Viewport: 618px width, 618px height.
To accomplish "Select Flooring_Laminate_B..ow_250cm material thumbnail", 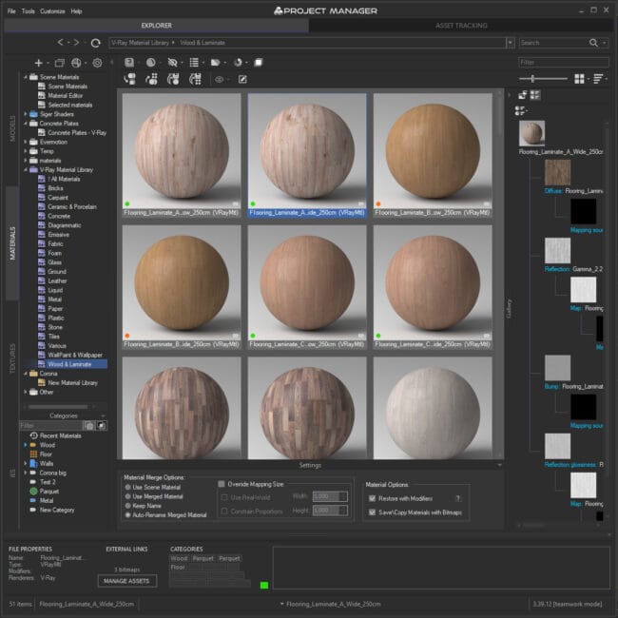I will [x=433, y=155].
